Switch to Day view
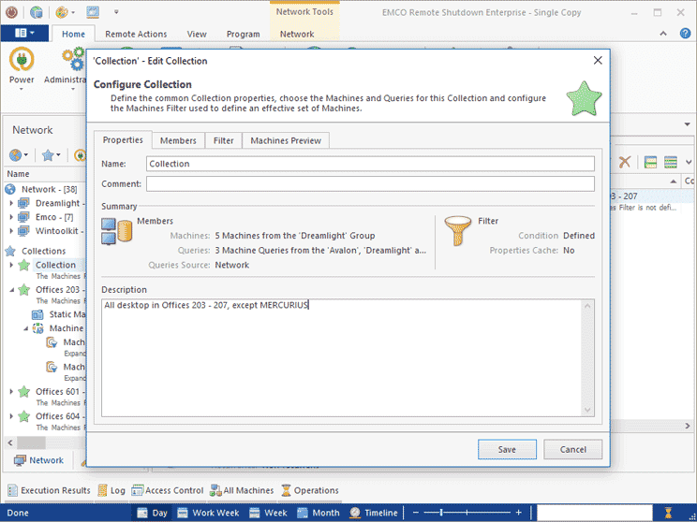 click(152, 513)
